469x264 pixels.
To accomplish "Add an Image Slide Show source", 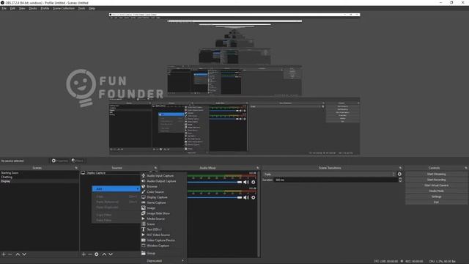I will coord(158,213).
